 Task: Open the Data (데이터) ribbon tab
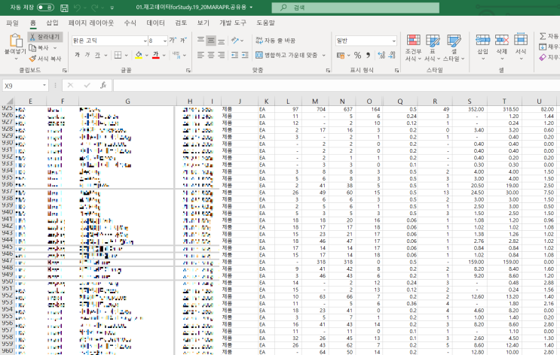coord(155,23)
